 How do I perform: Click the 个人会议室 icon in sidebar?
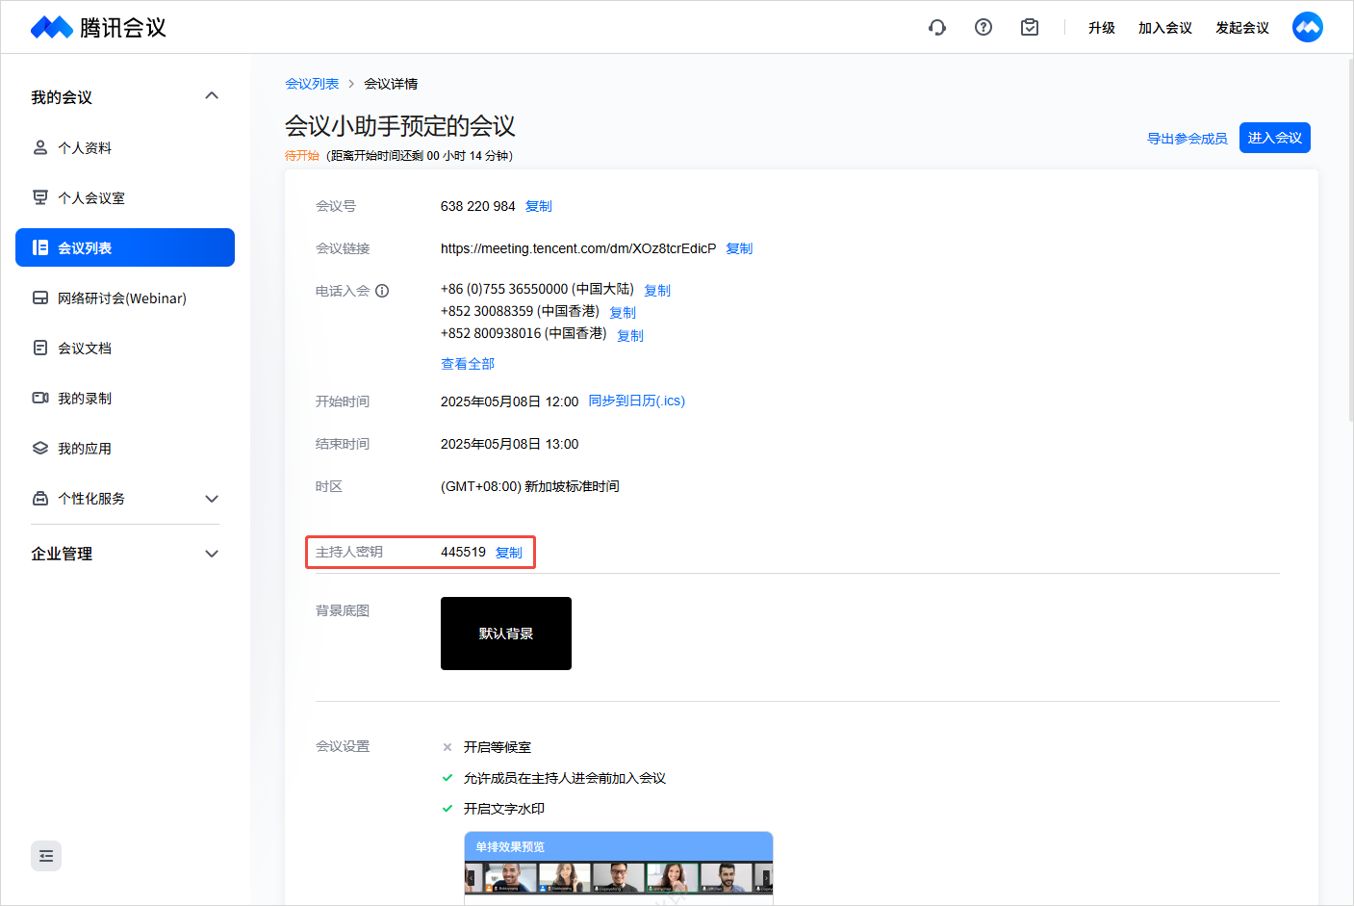pos(40,197)
